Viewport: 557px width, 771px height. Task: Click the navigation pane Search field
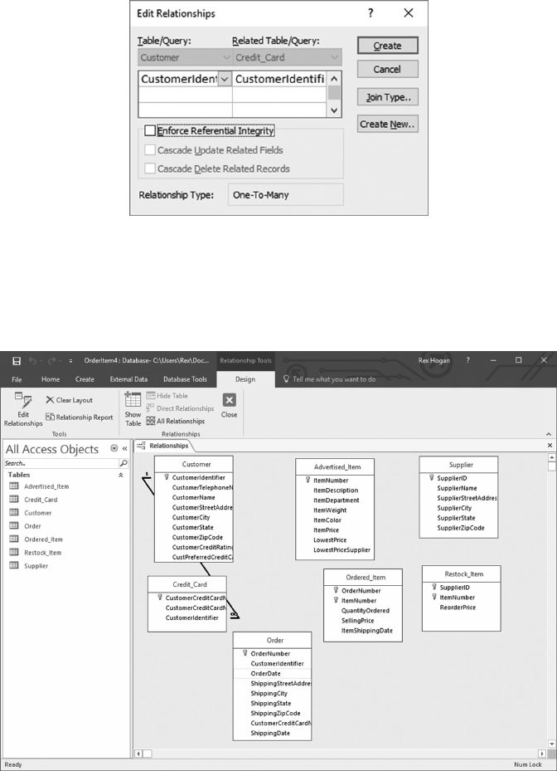61,463
